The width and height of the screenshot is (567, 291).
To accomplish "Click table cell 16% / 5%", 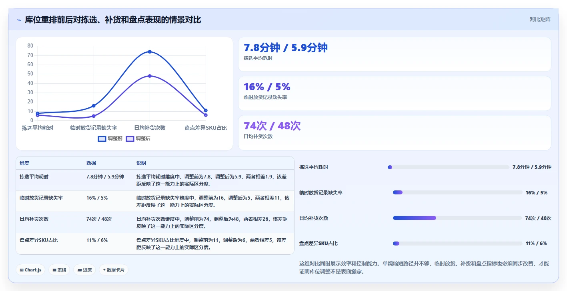I will 97,198.
